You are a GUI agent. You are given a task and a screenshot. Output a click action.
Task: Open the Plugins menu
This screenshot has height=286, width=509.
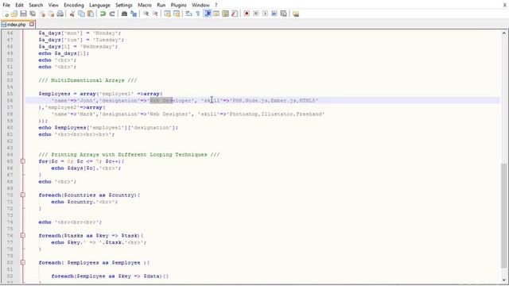coord(178,5)
